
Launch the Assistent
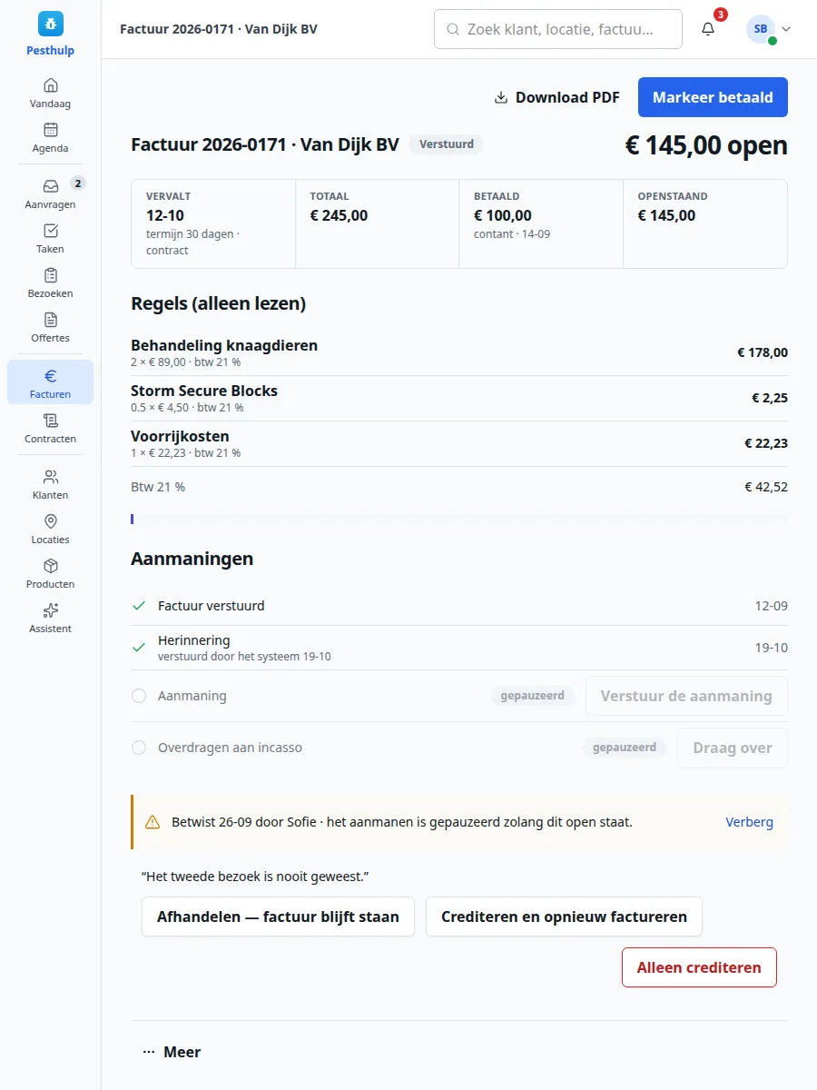(x=51, y=617)
